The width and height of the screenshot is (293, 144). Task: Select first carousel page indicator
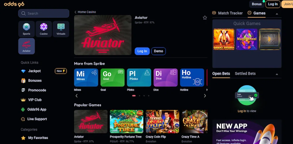click(134, 96)
